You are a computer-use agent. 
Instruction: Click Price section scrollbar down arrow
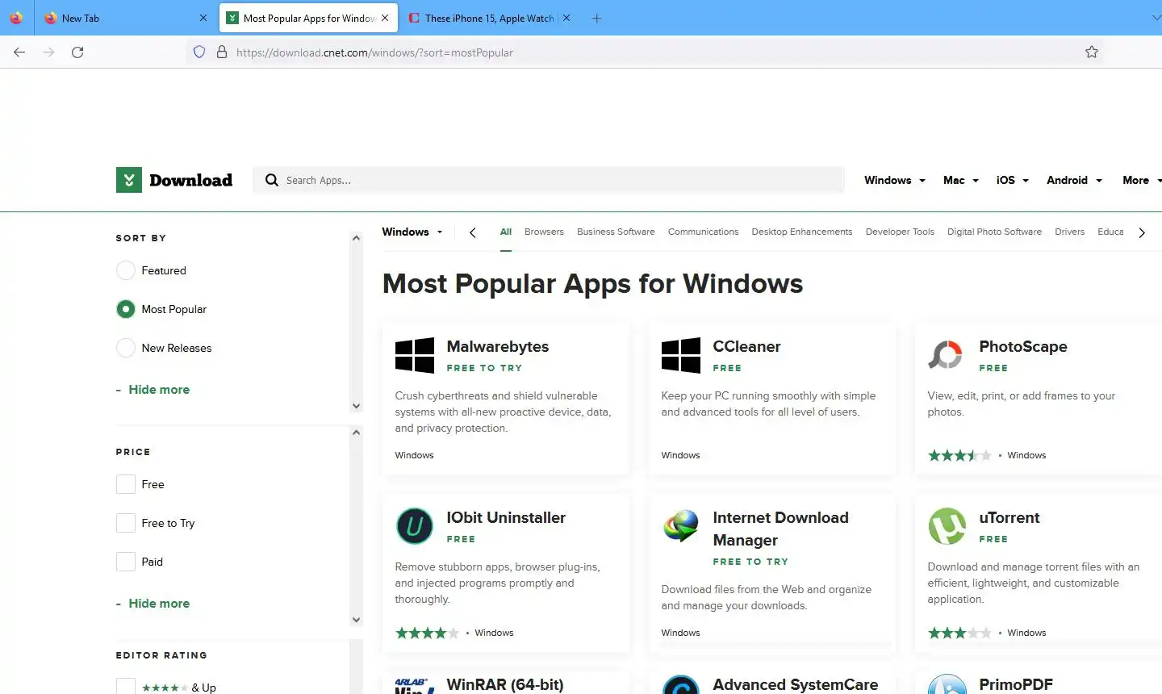[x=356, y=620]
